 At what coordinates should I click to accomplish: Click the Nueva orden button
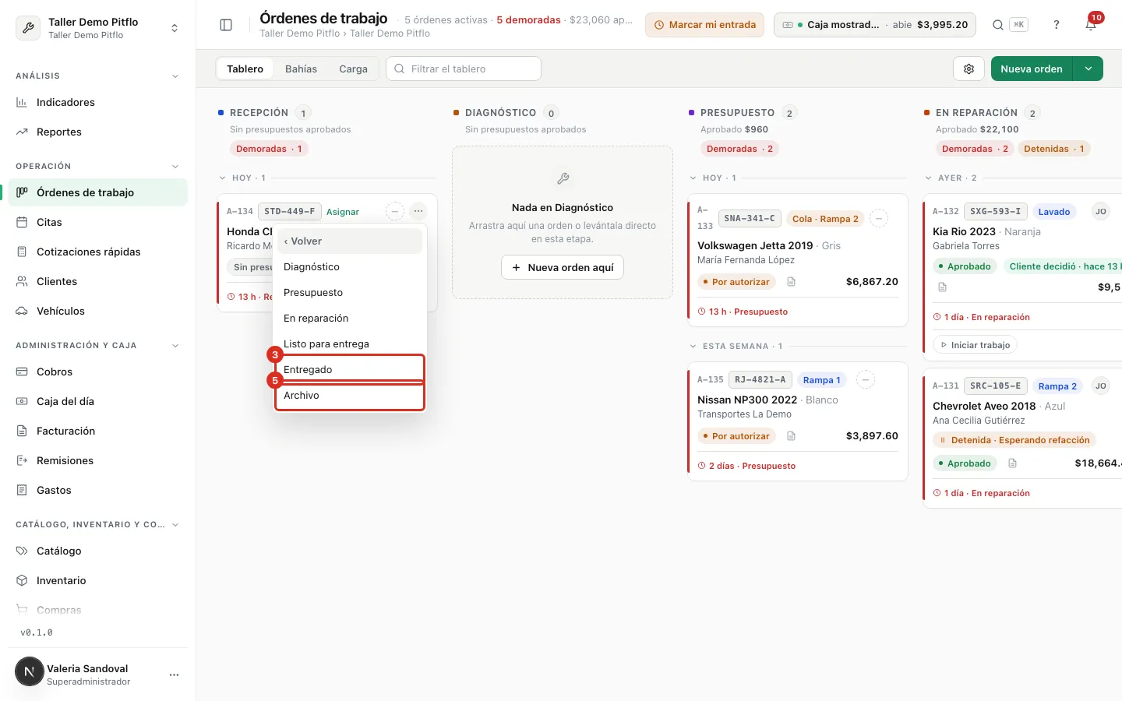point(1032,69)
